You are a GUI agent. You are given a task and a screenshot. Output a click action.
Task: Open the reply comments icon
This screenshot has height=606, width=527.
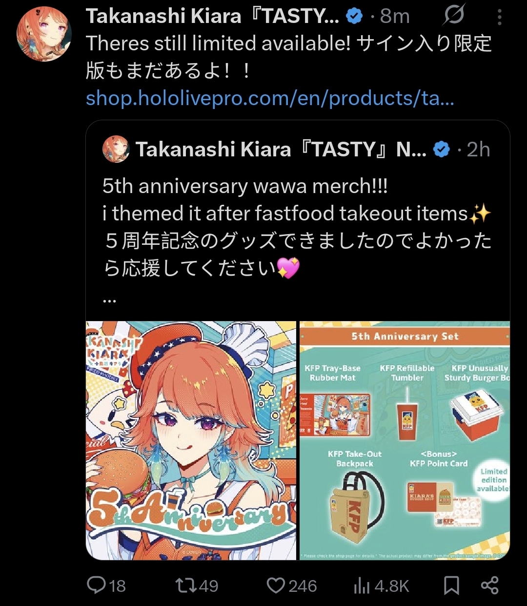[x=96, y=585]
